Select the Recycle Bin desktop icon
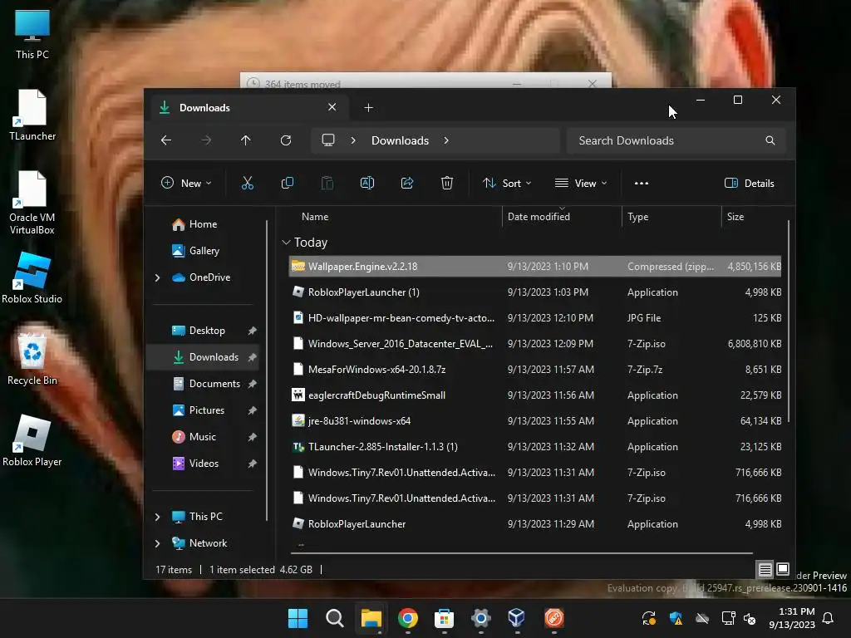Image resolution: width=851 pixels, height=638 pixels. pyautogui.click(x=32, y=359)
